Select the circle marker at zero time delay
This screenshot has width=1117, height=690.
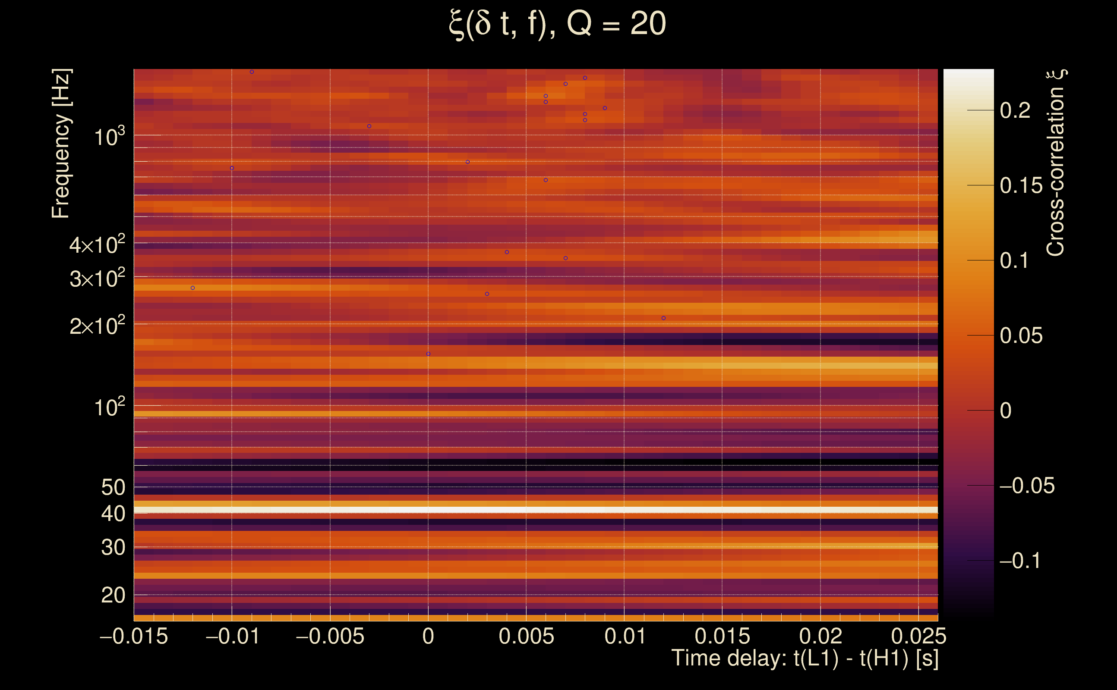pyautogui.click(x=428, y=354)
